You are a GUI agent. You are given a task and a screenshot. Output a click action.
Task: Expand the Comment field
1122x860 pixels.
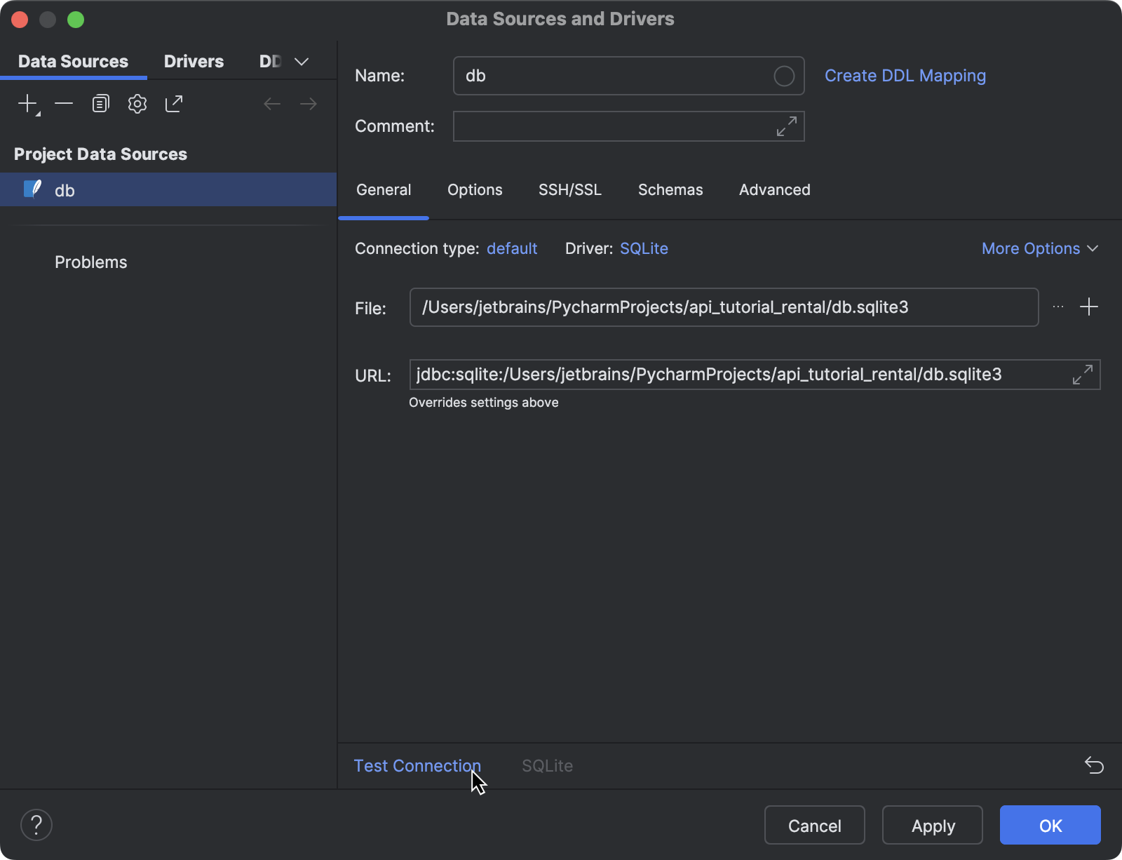[x=787, y=126]
